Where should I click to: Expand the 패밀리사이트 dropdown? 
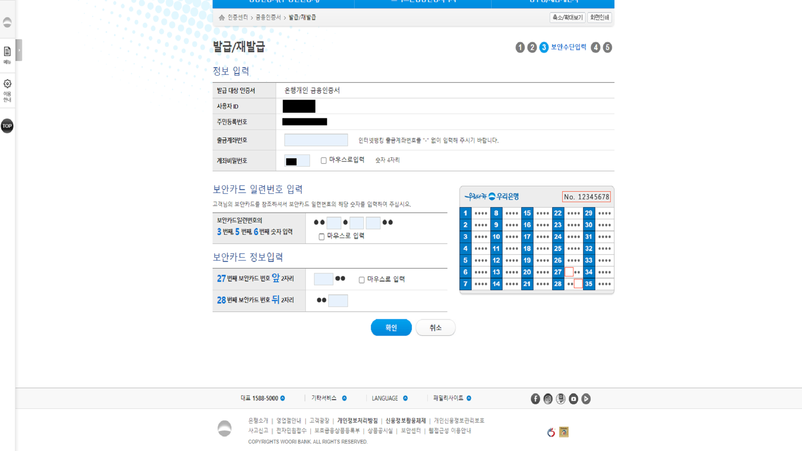click(468, 398)
